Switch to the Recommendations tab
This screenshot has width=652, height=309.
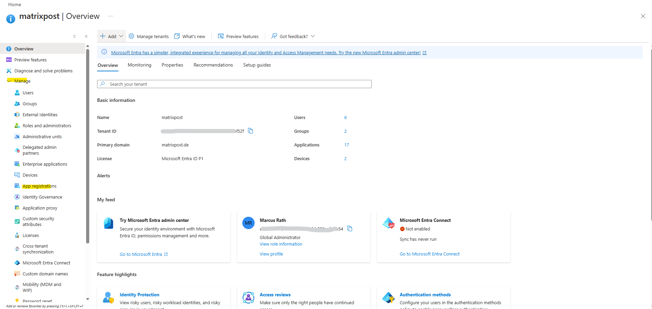(x=213, y=65)
